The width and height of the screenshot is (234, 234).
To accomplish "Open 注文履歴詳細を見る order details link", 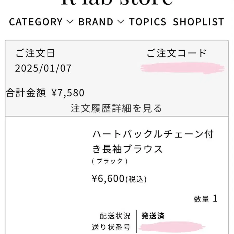I will (x=116, y=108).
